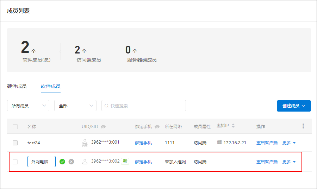Confirm rename with green checkmark icon
Viewport: 317px width, 189px height.
click(x=62, y=162)
